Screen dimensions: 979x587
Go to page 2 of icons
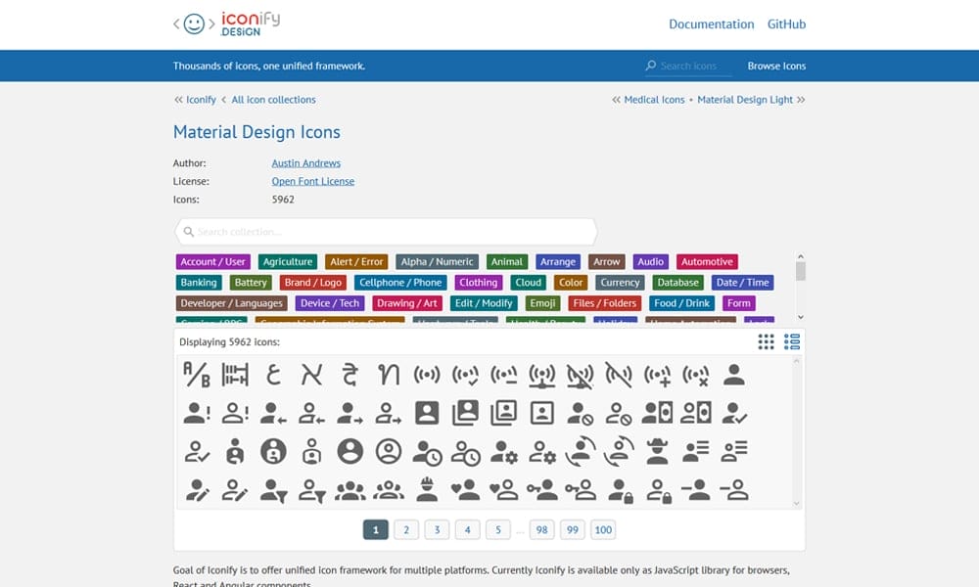406,529
